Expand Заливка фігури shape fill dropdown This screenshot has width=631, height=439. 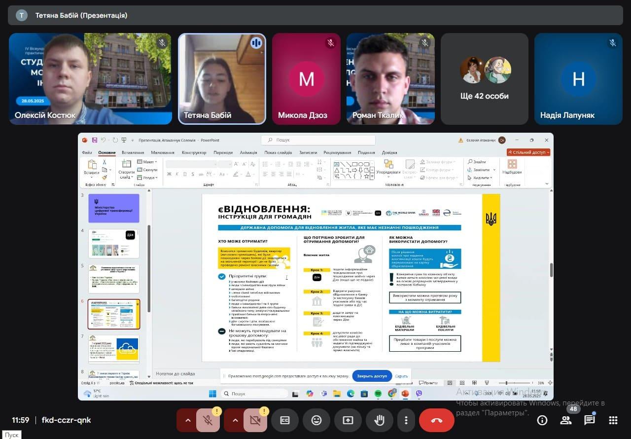point(437,162)
